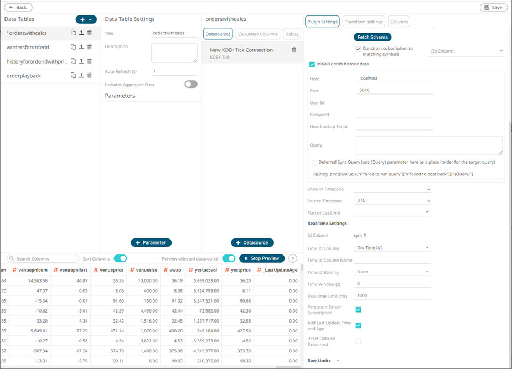Click the hash icon of vwap column
The width and height of the screenshot is (512, 369).
coord(166,270)
